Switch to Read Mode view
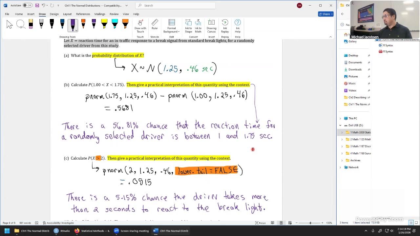The width and height of the screenshot is (420, 236). tap(272, 223)
